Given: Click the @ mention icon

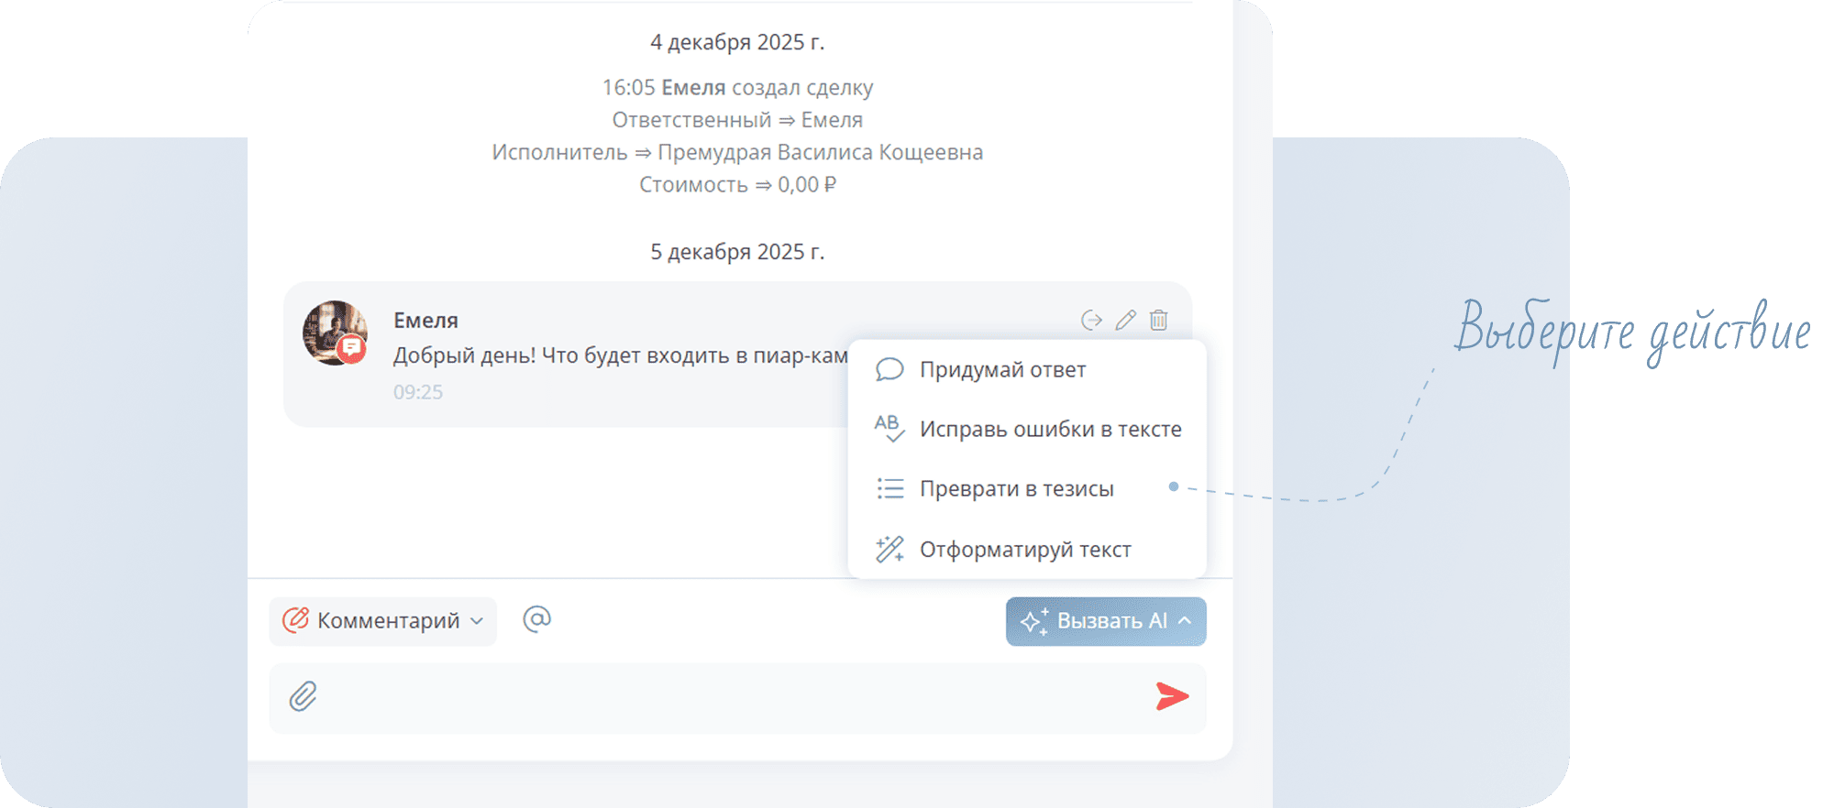Looking at the screenshot, I should point(536,619).
